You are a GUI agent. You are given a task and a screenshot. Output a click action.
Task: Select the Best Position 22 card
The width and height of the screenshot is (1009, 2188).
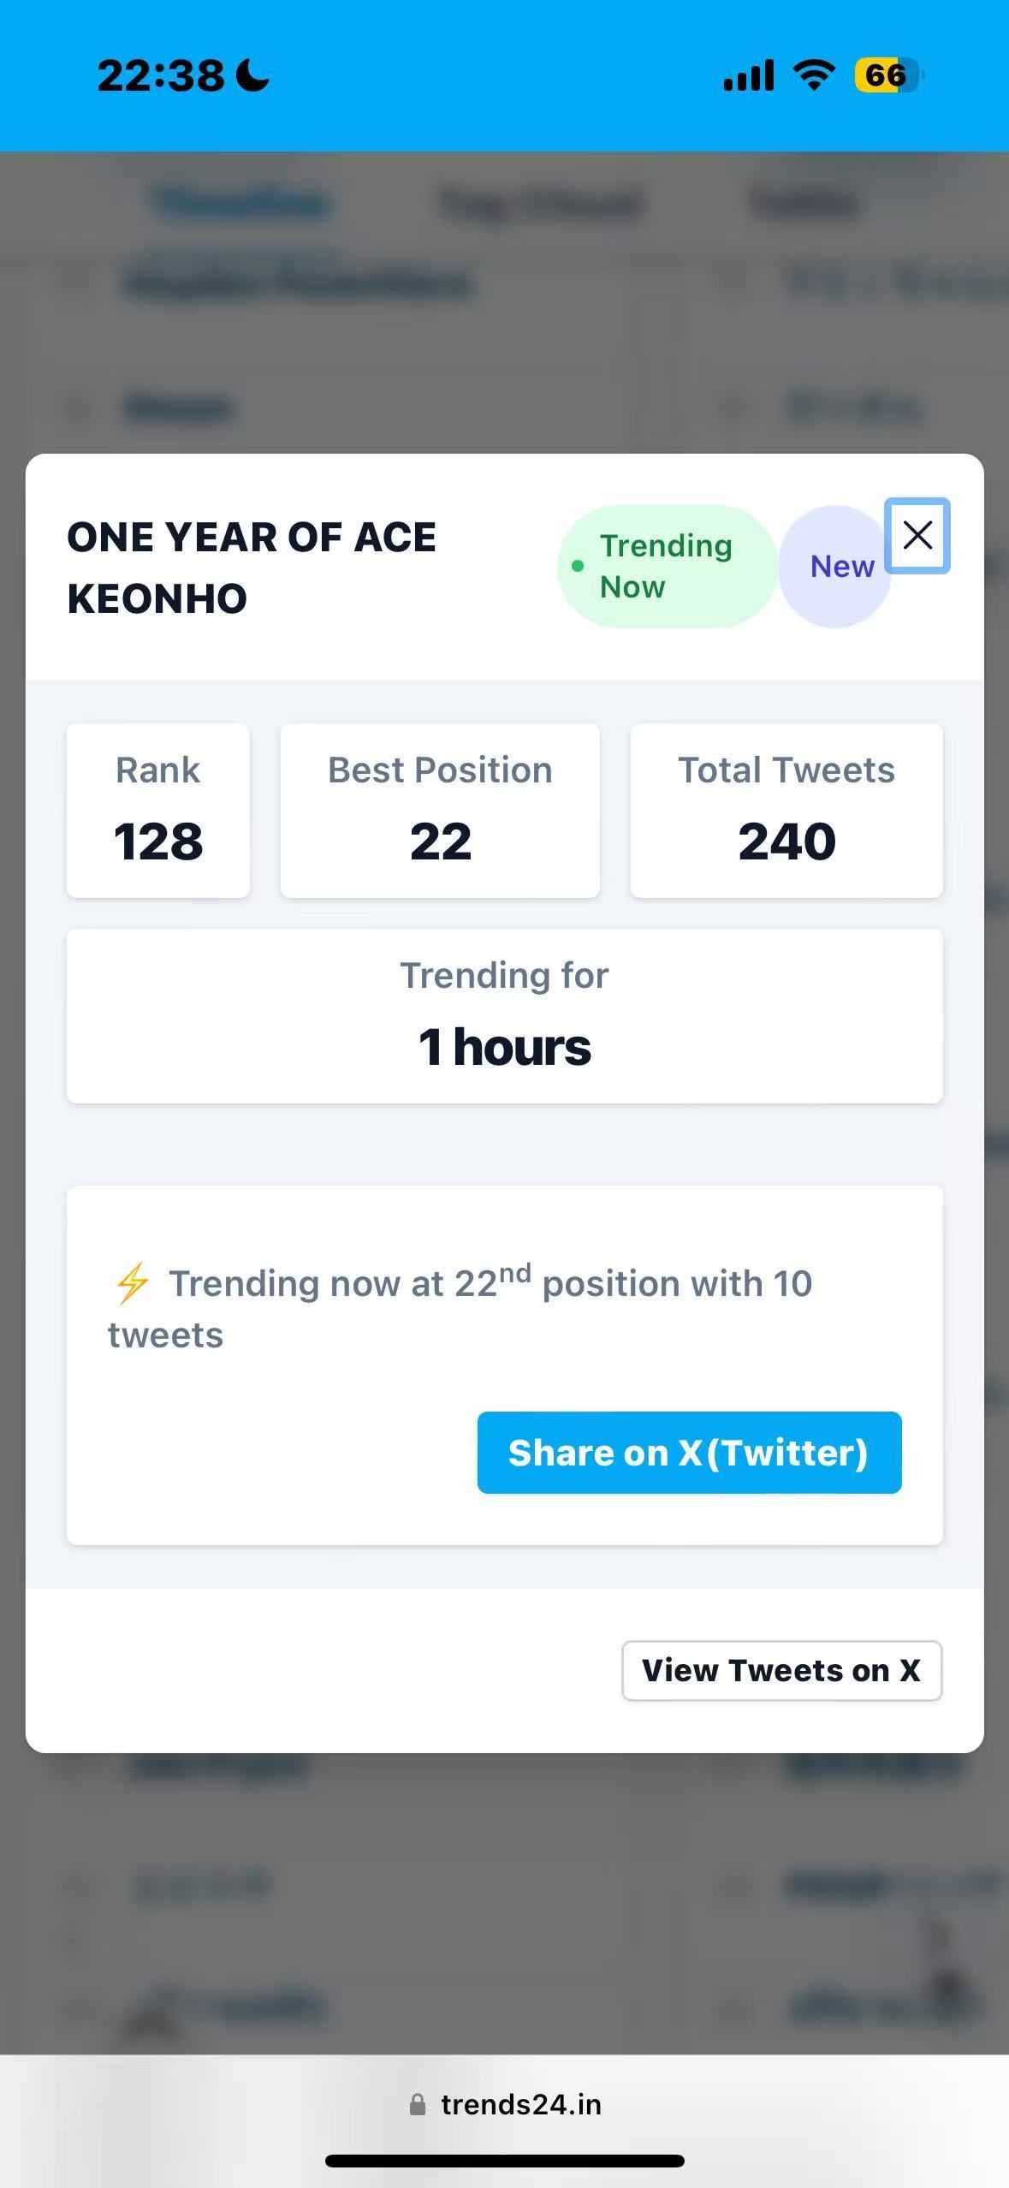[x=440, y=810]
